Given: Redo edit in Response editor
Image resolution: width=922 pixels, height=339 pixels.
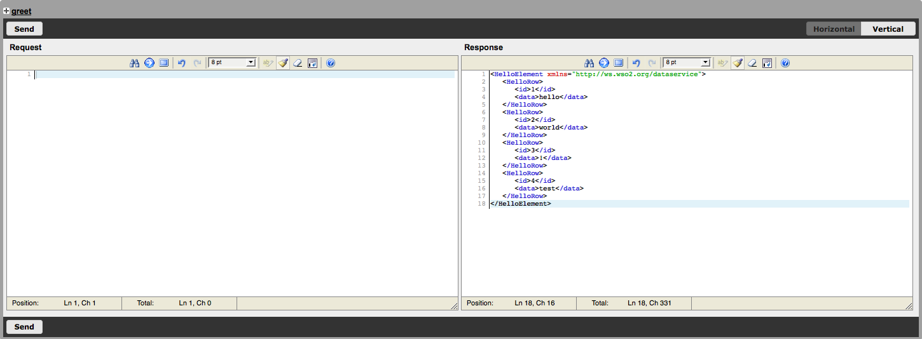Looking at the screenshot, I should coord(652,63).
